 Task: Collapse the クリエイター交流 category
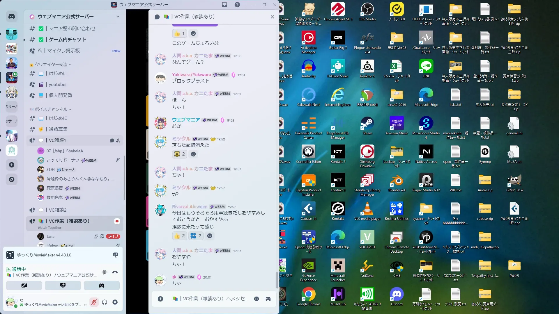(x=51, y=65)
